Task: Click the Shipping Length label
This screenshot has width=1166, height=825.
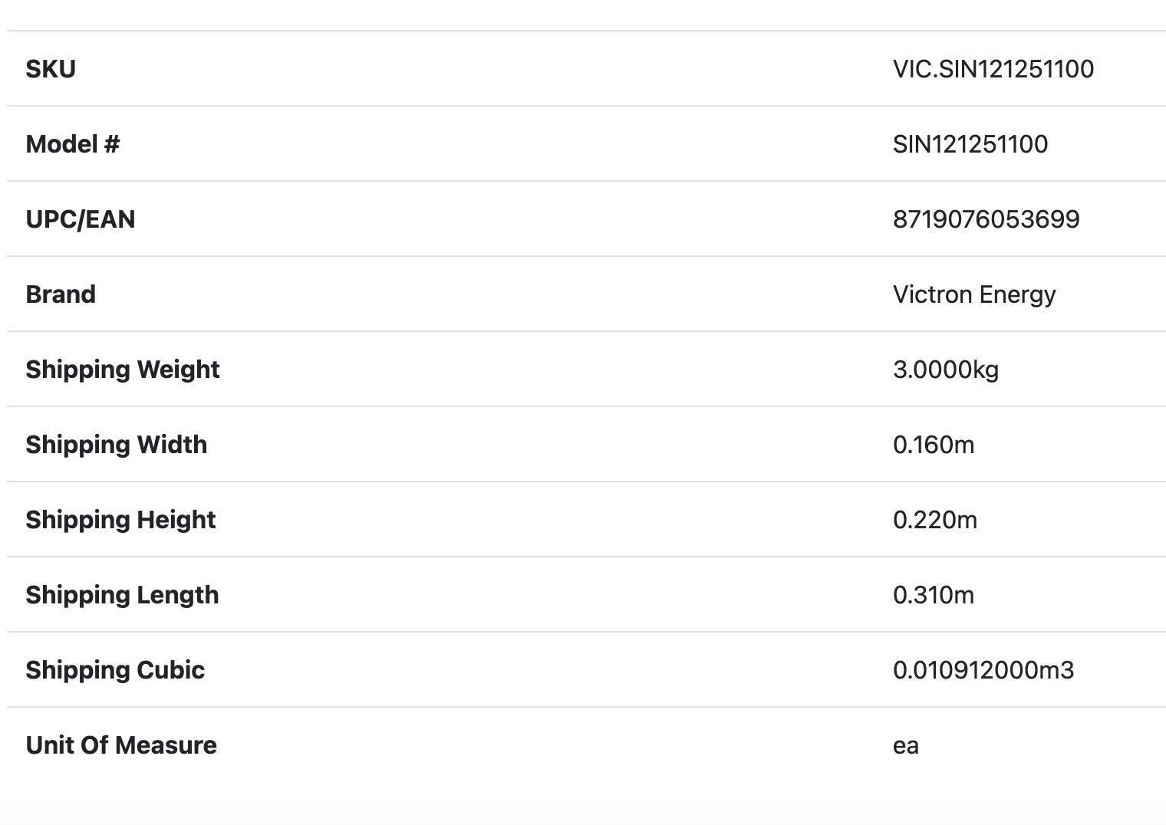Action: tap(122, 595)
